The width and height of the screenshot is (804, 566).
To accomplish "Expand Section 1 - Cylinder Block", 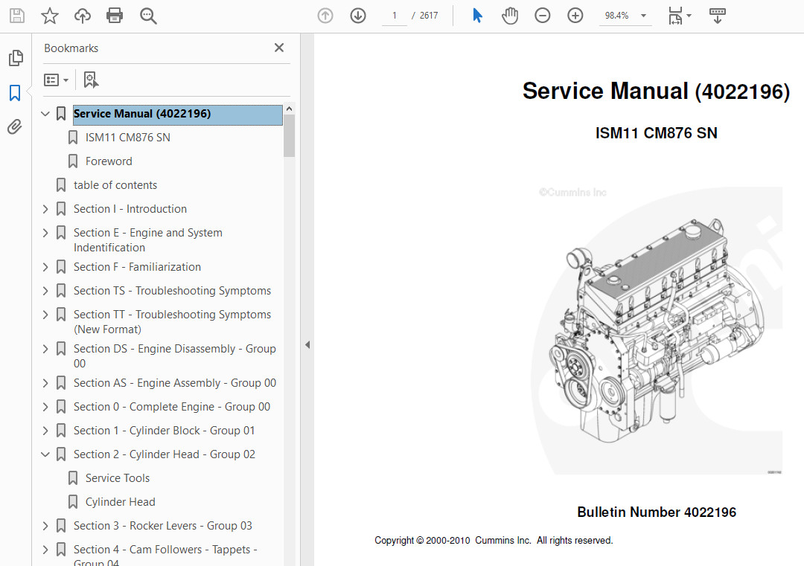I will pyautogui.click(x=45, y=431).
